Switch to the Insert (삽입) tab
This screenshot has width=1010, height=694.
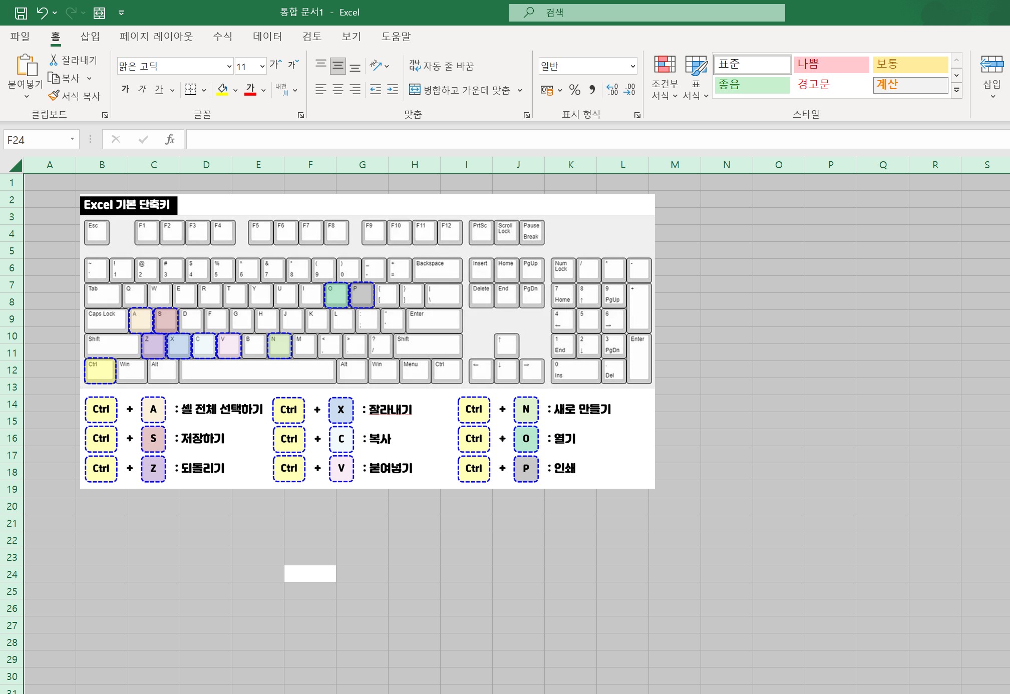90,36
